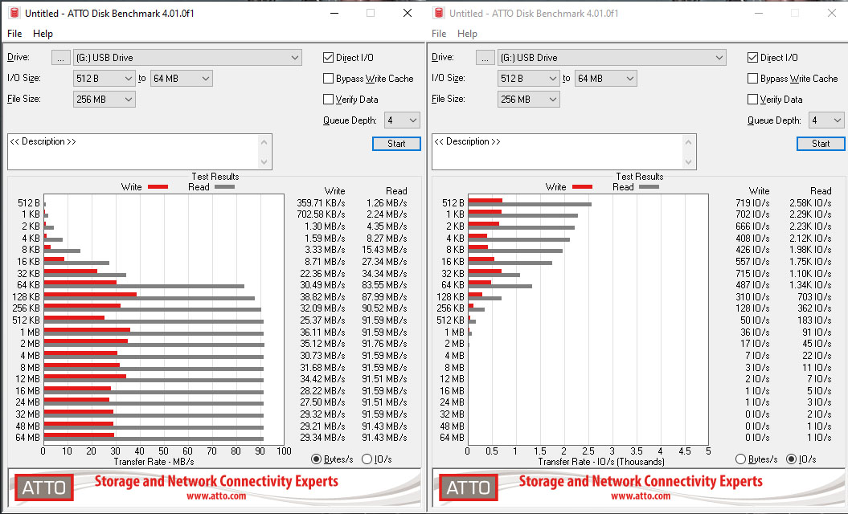The height and width of the screenshot is (514, 848).
Task: Open File menu in left window
Action: pyautogui.click(x=14, y=34)
